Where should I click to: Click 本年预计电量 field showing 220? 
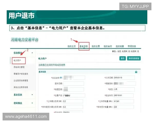coord(124,107)
